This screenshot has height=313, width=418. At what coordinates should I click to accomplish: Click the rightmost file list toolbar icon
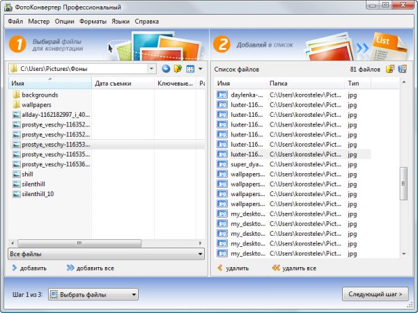pyautogui.click(x=402, y=69)
